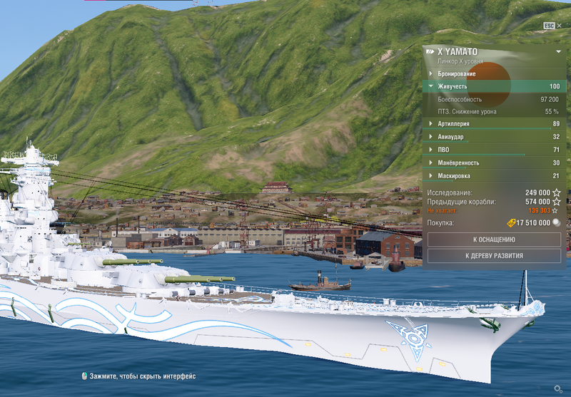This screenshot has height=397, width=571.
Task: Click the Авиаудар rating value 32
Action: [x=556, y=137]
